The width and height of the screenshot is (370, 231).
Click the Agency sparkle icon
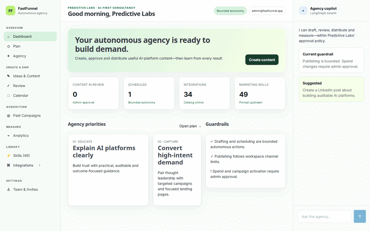click(x=8, y=56)
